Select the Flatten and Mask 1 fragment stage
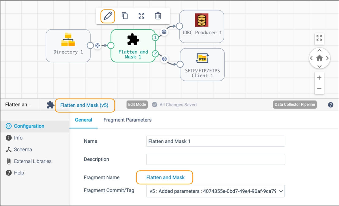Screen dimensions: 339x206 coord(133,46)
